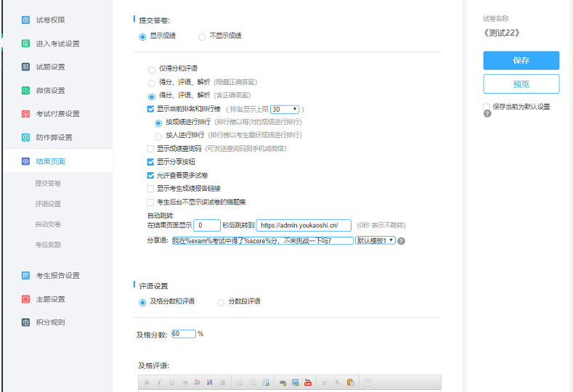This screenshot has height=392, width=573.
Task: Click the font style A icon in editor
Action: pos(210,383)
